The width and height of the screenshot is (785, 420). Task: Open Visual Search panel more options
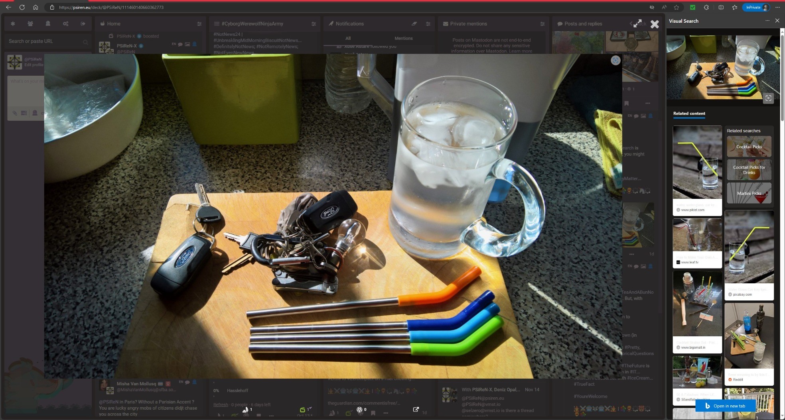click(x=767, y=21)
